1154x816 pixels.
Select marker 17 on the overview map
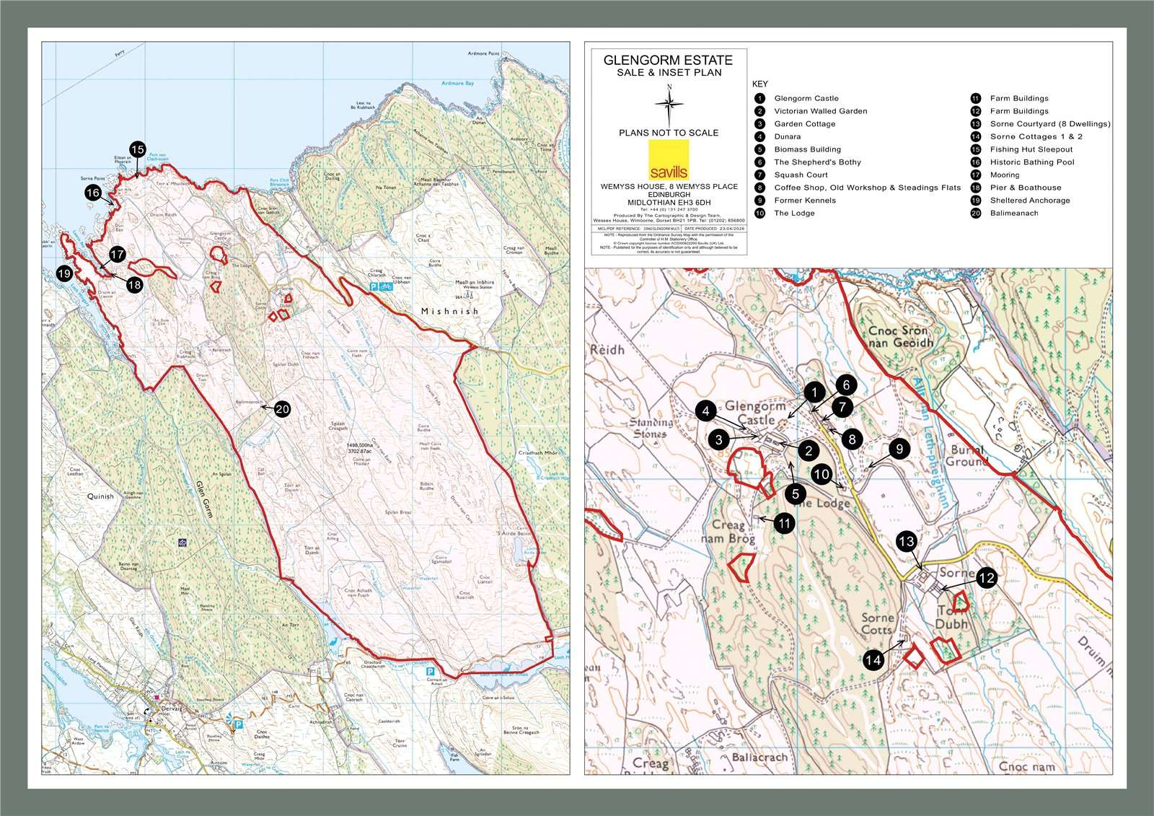(x=118, y=255)
